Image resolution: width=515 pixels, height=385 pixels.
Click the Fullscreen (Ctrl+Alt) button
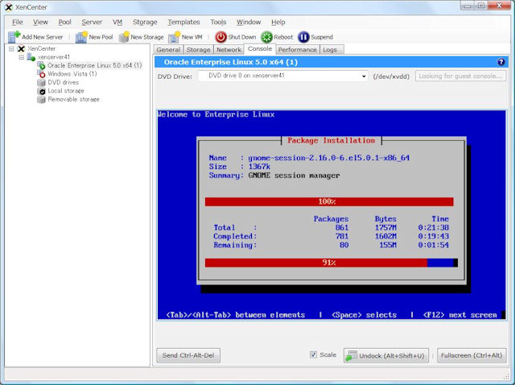click(472, 355)
